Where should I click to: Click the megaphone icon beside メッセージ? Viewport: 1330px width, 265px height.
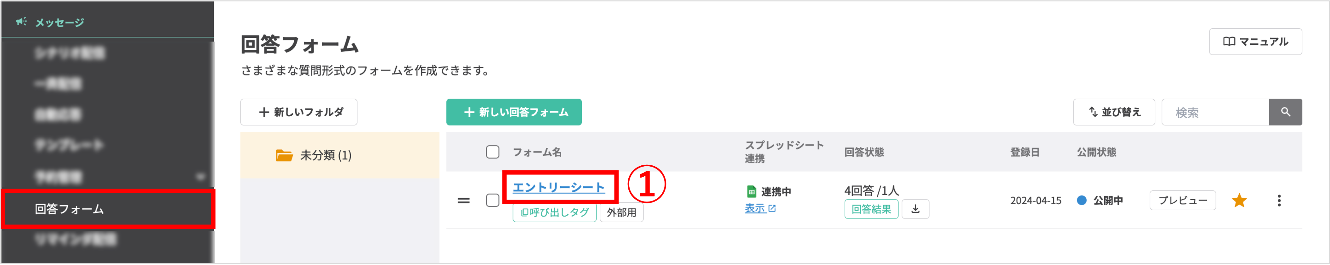coord(21,22)
